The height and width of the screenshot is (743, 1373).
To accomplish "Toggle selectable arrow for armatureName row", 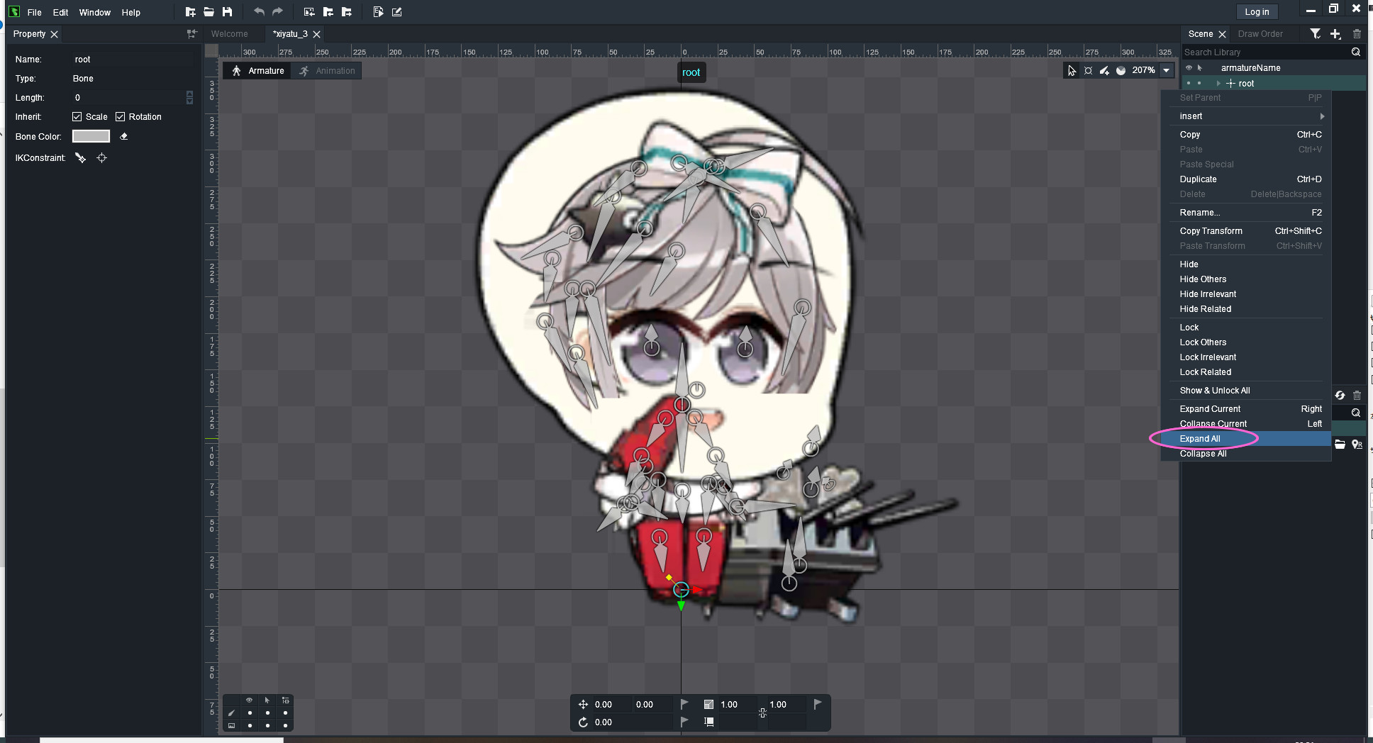I will [1200, 68].
